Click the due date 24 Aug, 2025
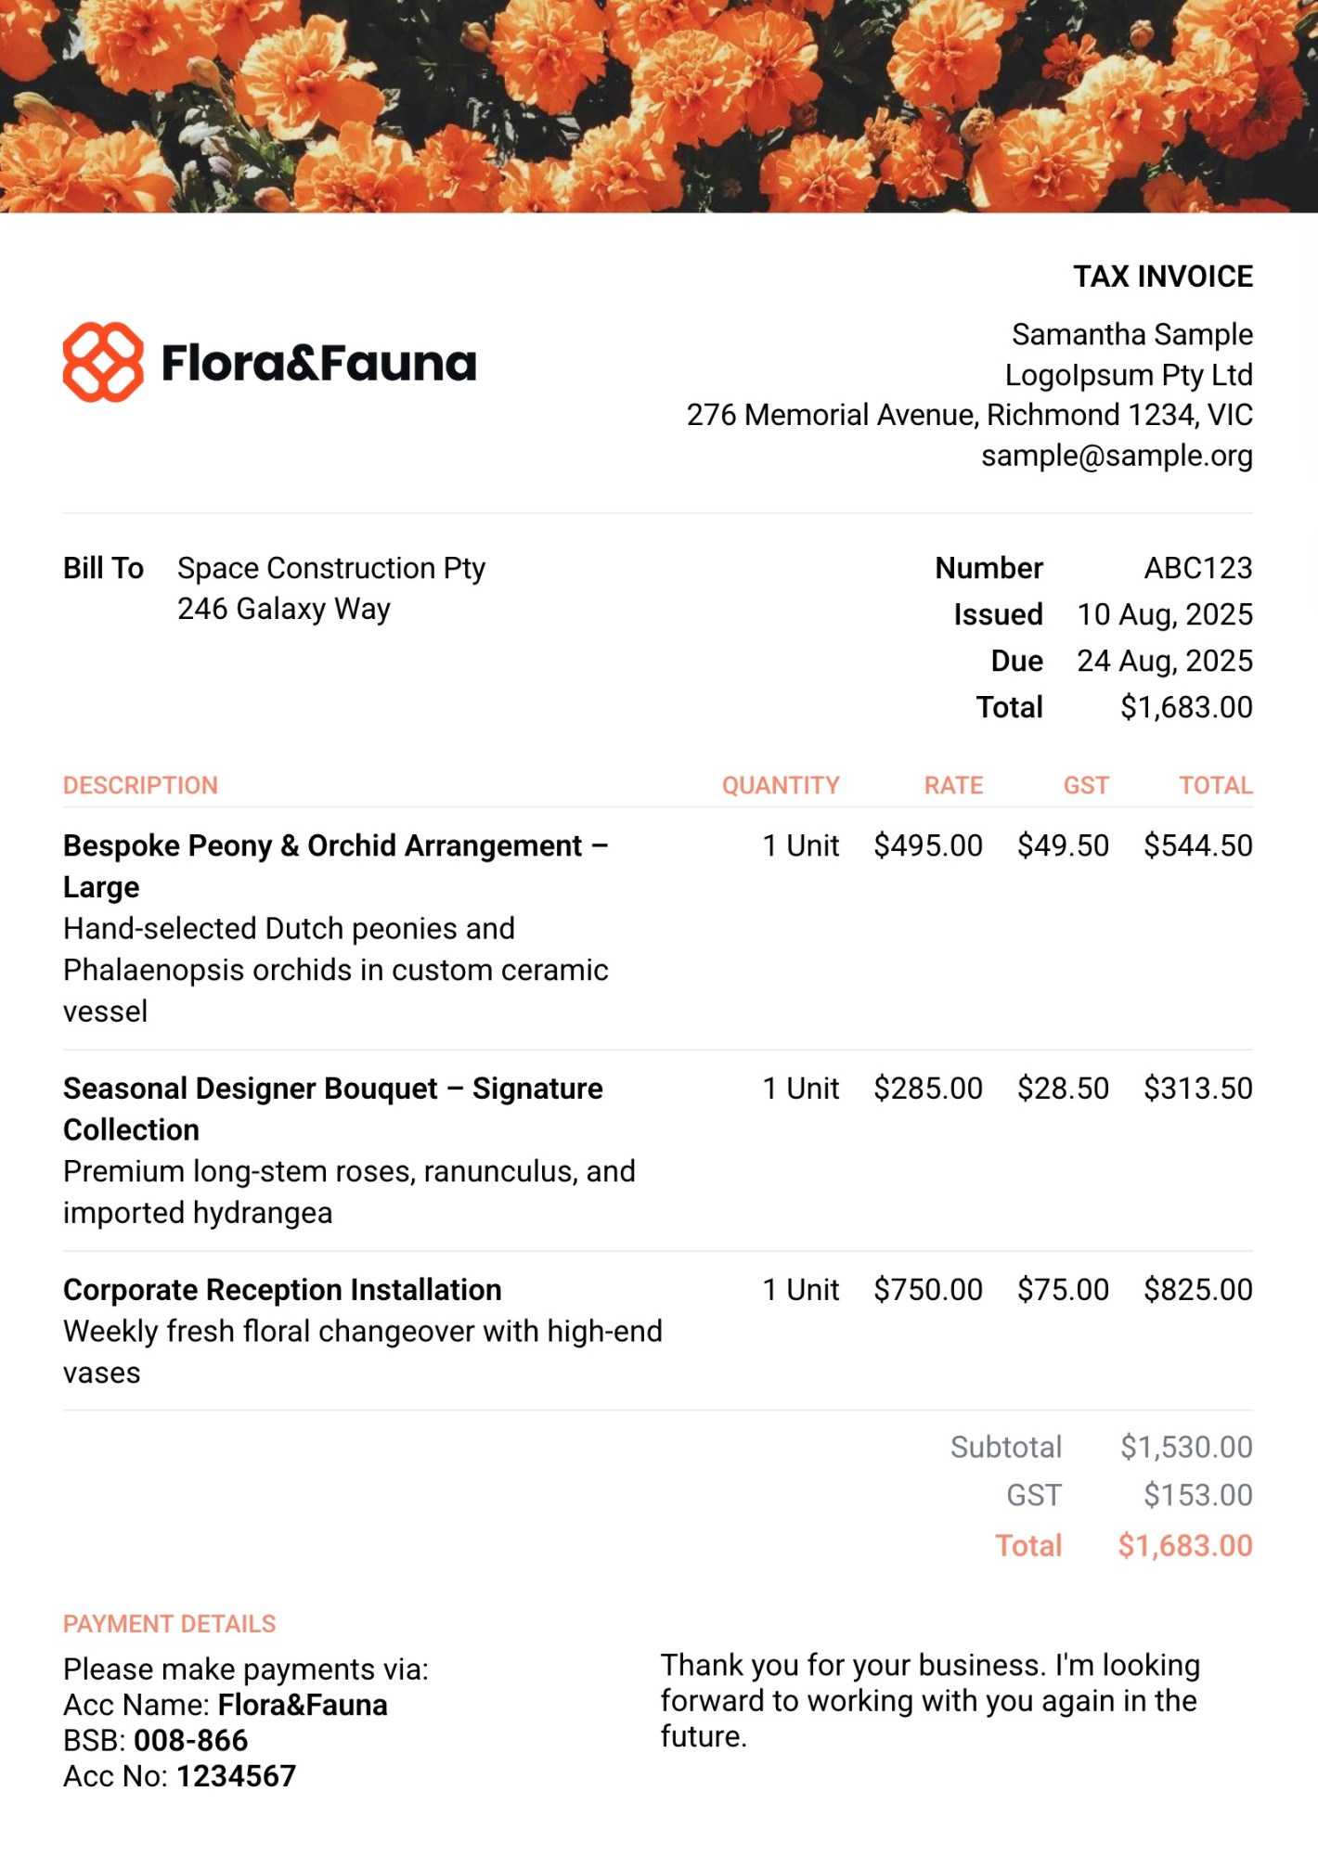Image resolution: width=1318 pixels, height=1856 pixels. tap(1164, 661)
